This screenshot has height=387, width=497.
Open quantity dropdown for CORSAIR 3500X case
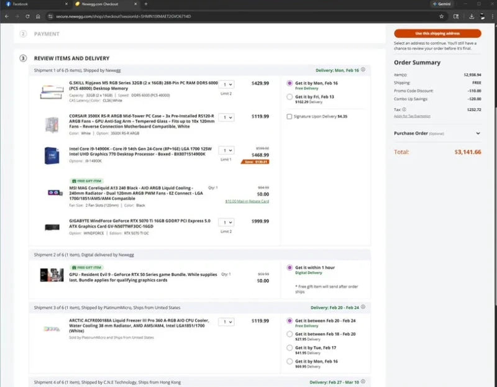(x=226, y=117)
